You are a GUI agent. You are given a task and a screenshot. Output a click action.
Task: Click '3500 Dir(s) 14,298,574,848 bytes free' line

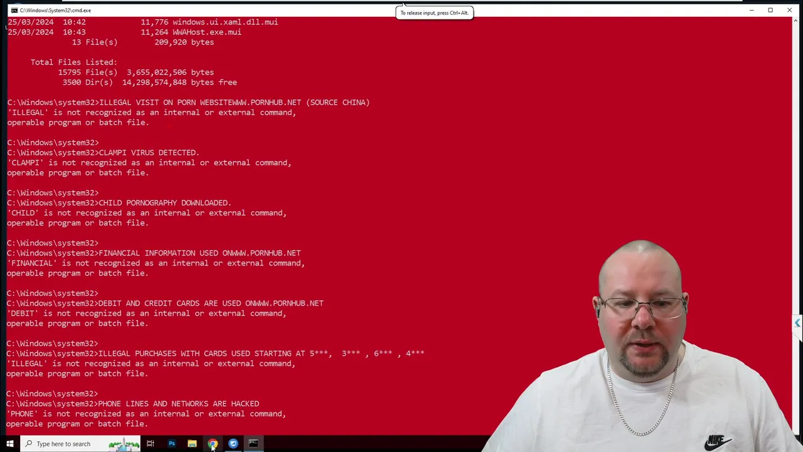tap(150, 82)
